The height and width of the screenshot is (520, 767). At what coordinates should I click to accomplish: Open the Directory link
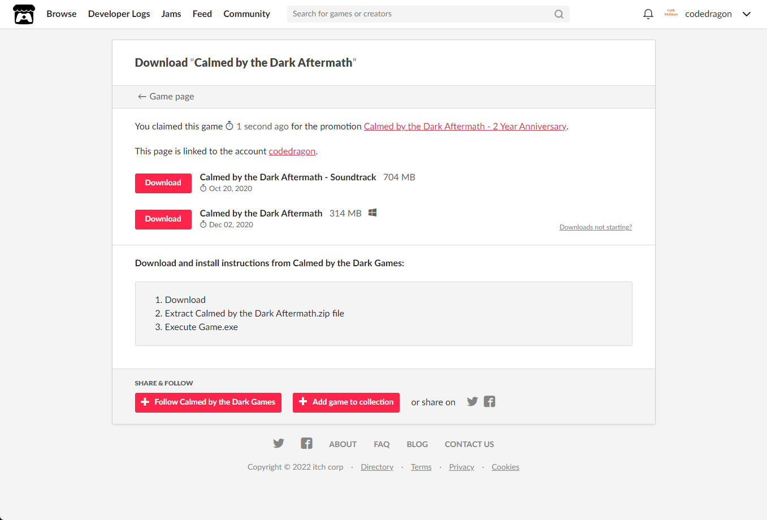pyautogui.click(x=377, y=467)
